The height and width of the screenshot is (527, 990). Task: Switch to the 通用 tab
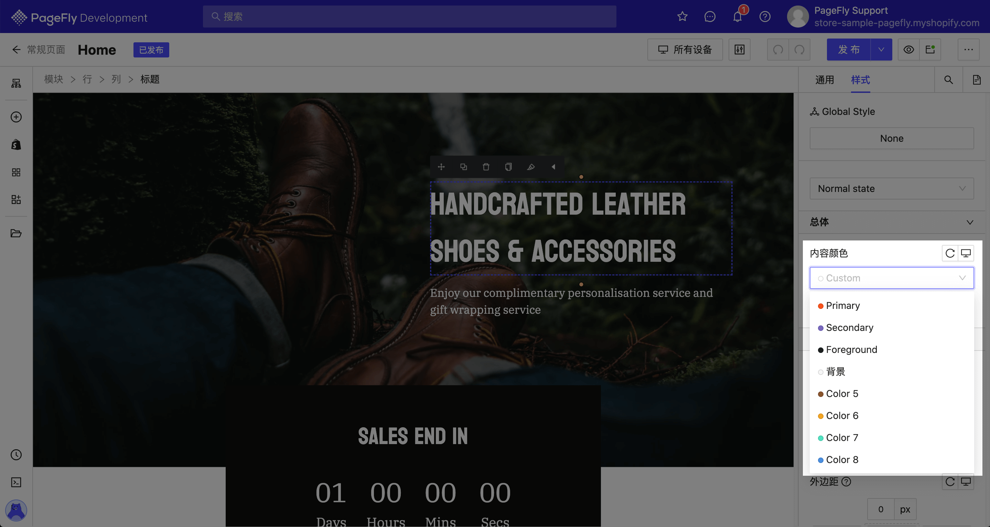[x=825, y=80]
